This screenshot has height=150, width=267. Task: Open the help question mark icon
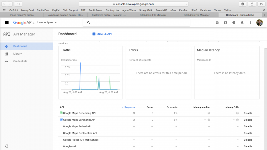coord(234,22)
